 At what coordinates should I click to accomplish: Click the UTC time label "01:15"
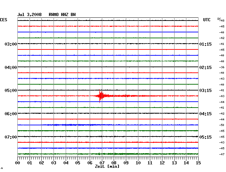click(205, 44)
